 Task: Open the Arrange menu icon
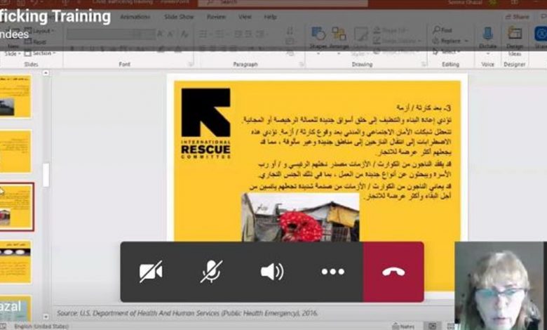click(339, 39)
